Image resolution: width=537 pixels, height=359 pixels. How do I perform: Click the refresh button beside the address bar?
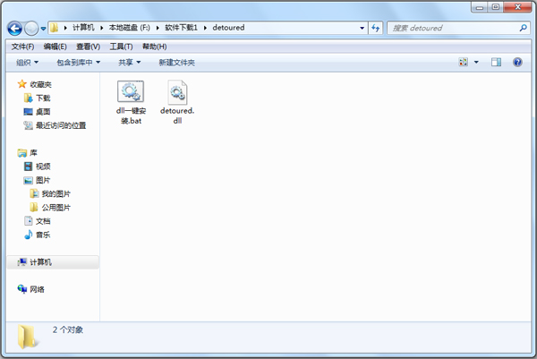click(x=377, y=28)
